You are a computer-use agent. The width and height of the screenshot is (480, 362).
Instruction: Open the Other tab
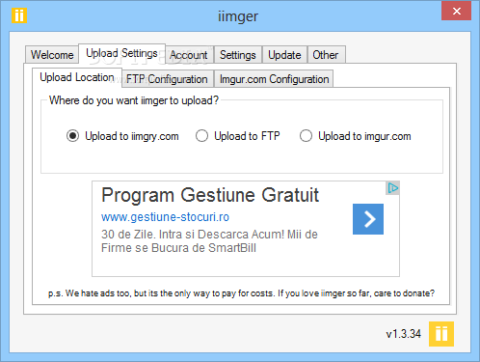pos(326,55)
